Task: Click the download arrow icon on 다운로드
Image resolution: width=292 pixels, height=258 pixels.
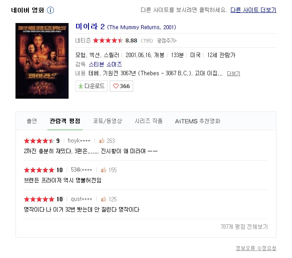Action: coord(81,86)
